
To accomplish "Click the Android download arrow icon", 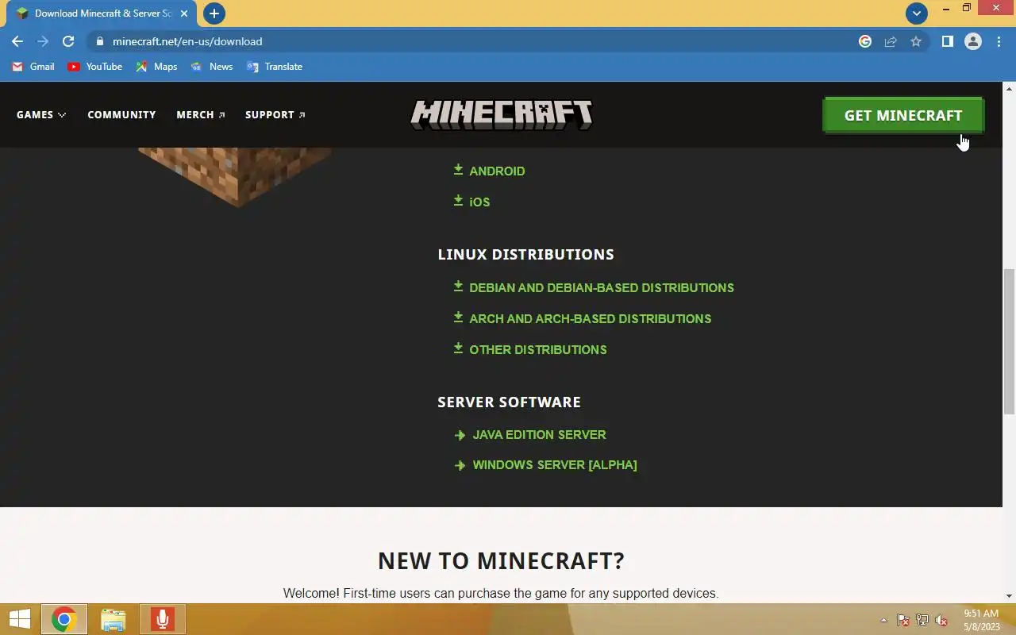I will pyautogui.click(x=458, y=170).
